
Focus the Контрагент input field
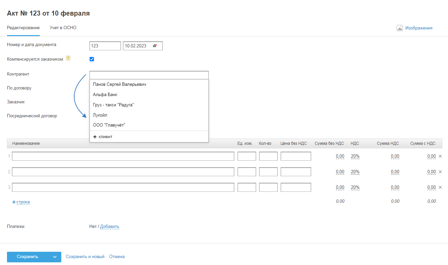coord(149,75)
